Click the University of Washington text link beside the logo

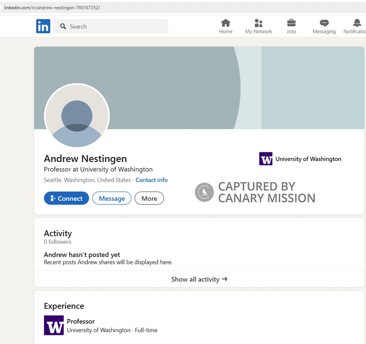point(308,159)
